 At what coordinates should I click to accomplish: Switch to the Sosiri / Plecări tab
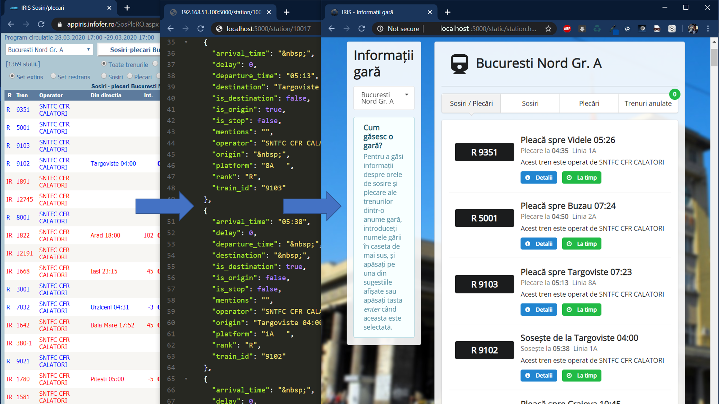coord(471,103)
